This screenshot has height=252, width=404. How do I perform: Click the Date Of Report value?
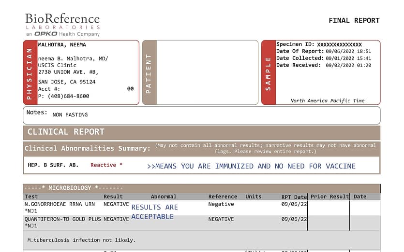(x=348, y=51)
